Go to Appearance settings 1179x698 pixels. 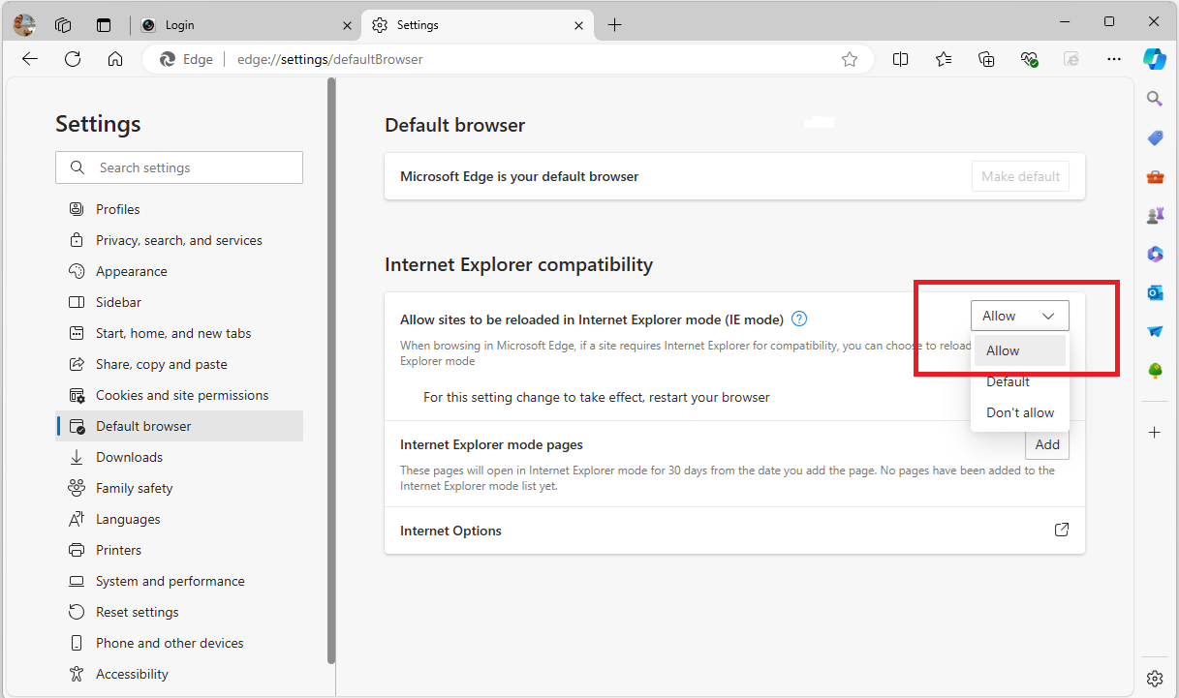coord(180,271)
